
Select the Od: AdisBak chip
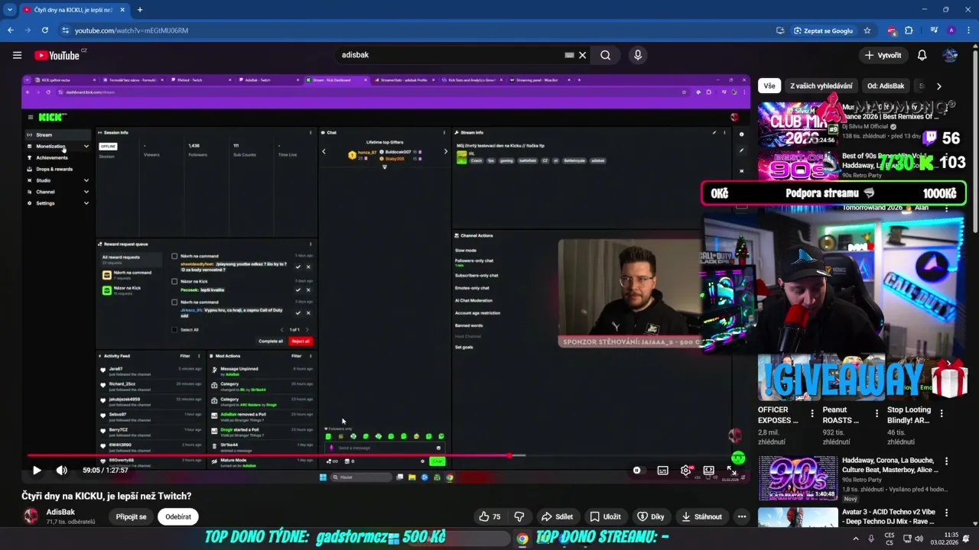(886, 86)
